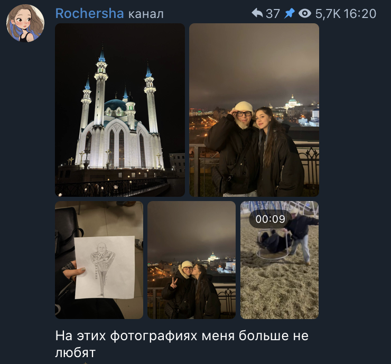The height and width of the screenshot is (364, 391).
Task: Open the Rochersha channel name link
Action: coord(89,13)
